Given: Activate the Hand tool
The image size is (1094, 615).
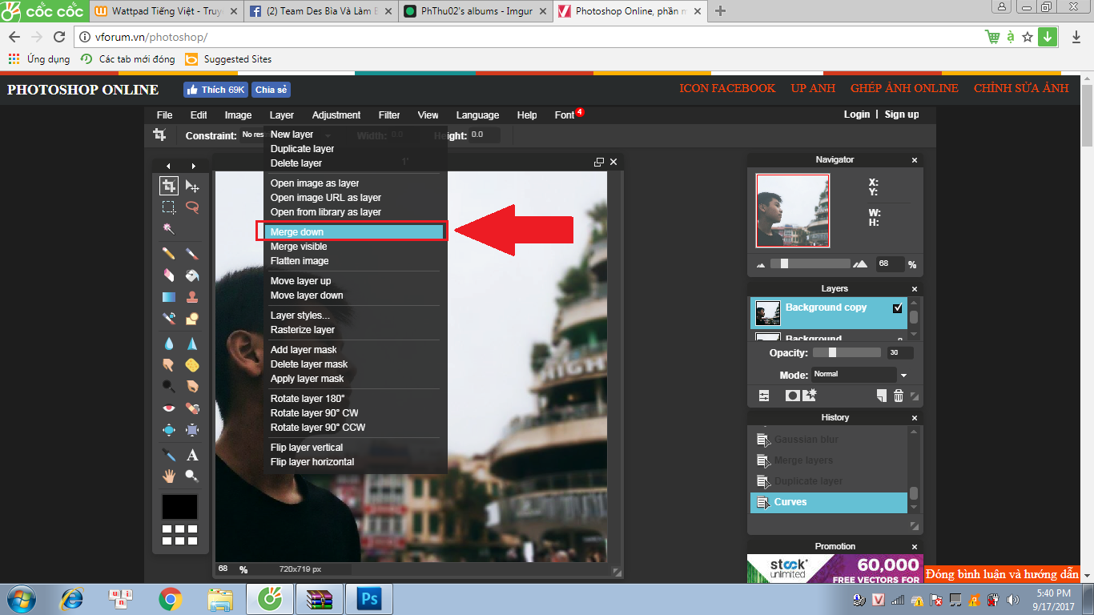Looking at the screenshot, I should 169,476.
